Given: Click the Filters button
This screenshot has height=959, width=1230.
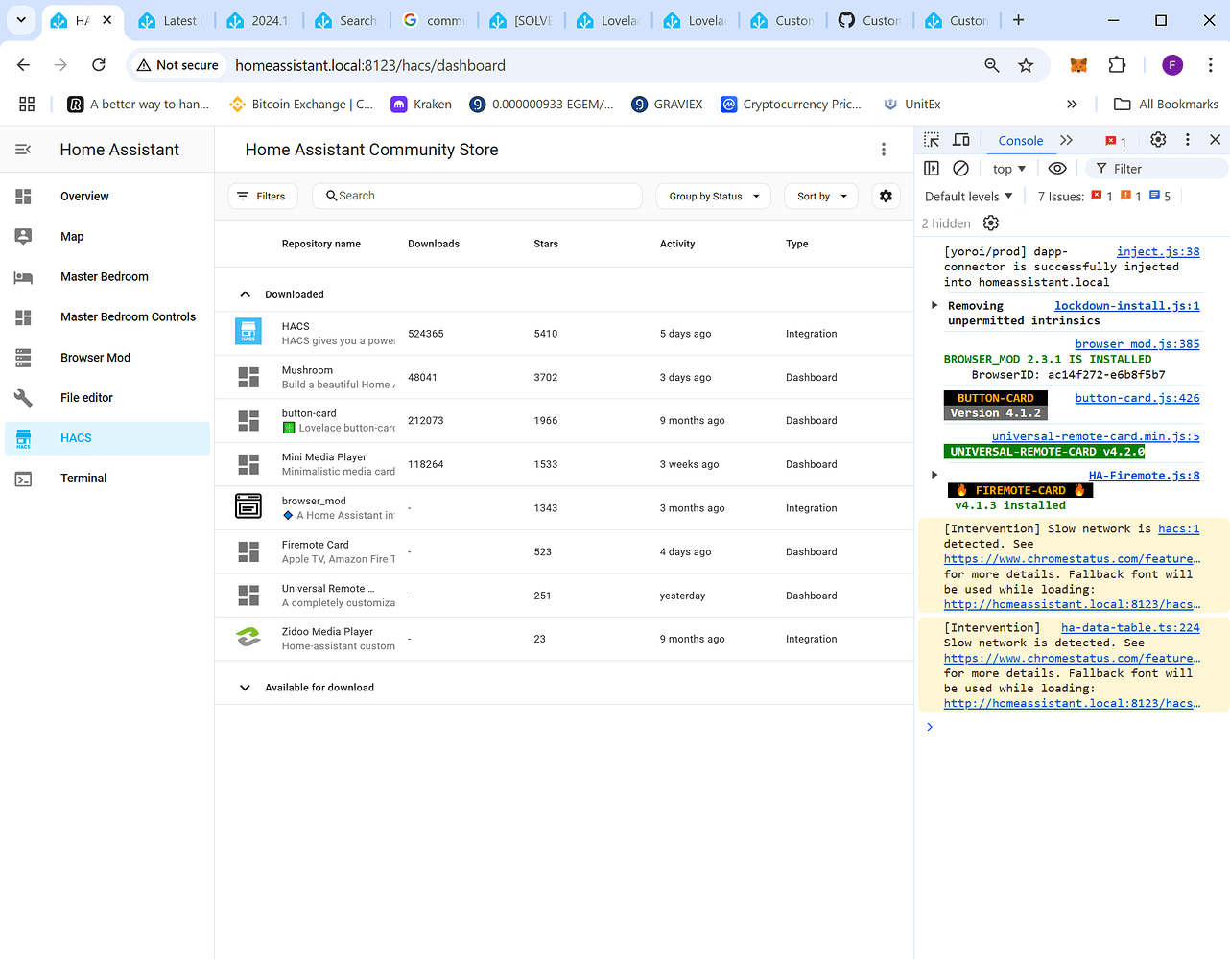Looking at the screenshot, I should (x=262, y=196).
